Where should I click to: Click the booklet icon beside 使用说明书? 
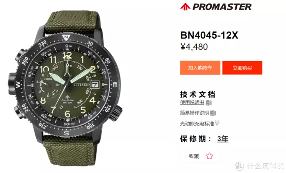[x=209, y=103]
